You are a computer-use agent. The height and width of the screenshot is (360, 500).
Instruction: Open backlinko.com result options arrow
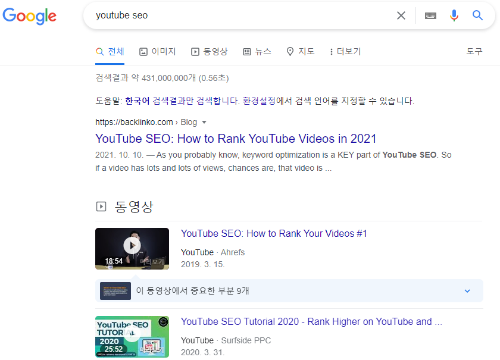point(204,122)
